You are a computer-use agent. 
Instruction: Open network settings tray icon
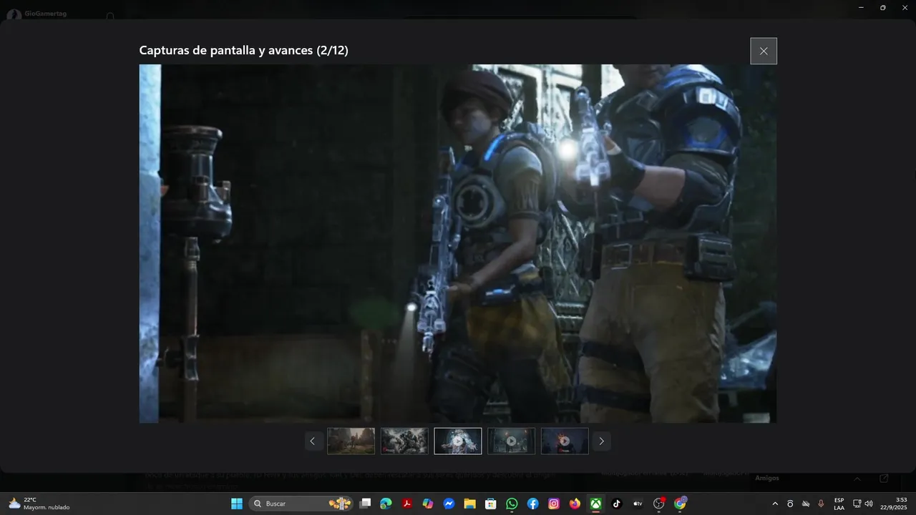click(x=857, y=504)
